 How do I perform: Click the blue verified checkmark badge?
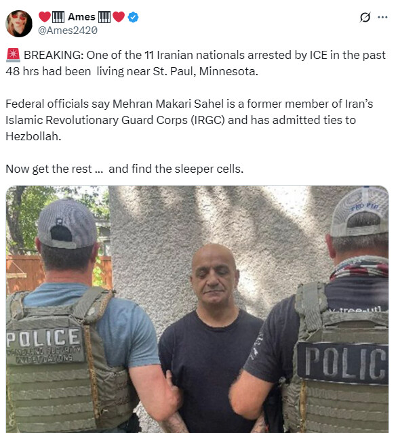(133, 17)
